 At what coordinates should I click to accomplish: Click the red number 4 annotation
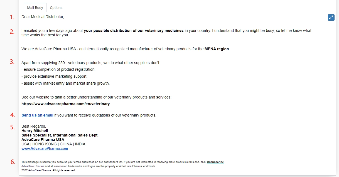[x=13, y=115]
